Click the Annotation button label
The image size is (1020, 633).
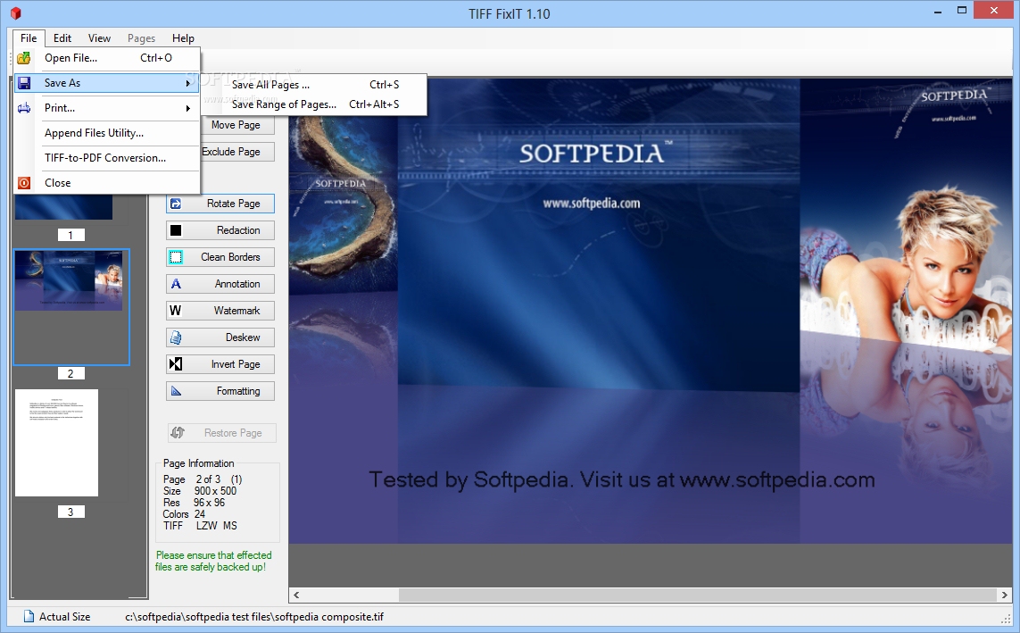[x=237, y=284]
